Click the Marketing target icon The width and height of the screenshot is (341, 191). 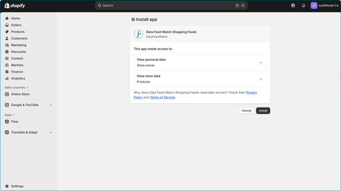click(7, 45)
